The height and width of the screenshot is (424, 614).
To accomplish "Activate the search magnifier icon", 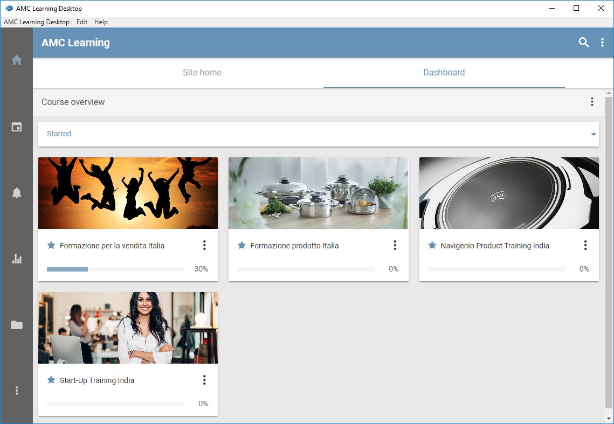I will 583,41.
